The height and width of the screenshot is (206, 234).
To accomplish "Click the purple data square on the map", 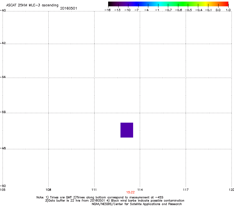I will click(127, 130).
